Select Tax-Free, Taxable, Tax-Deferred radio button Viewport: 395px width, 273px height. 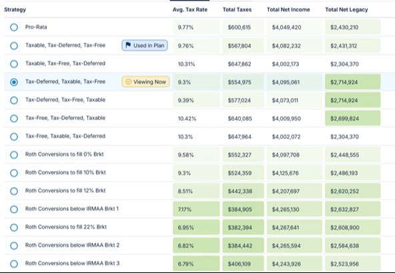[x=14, y=136]
